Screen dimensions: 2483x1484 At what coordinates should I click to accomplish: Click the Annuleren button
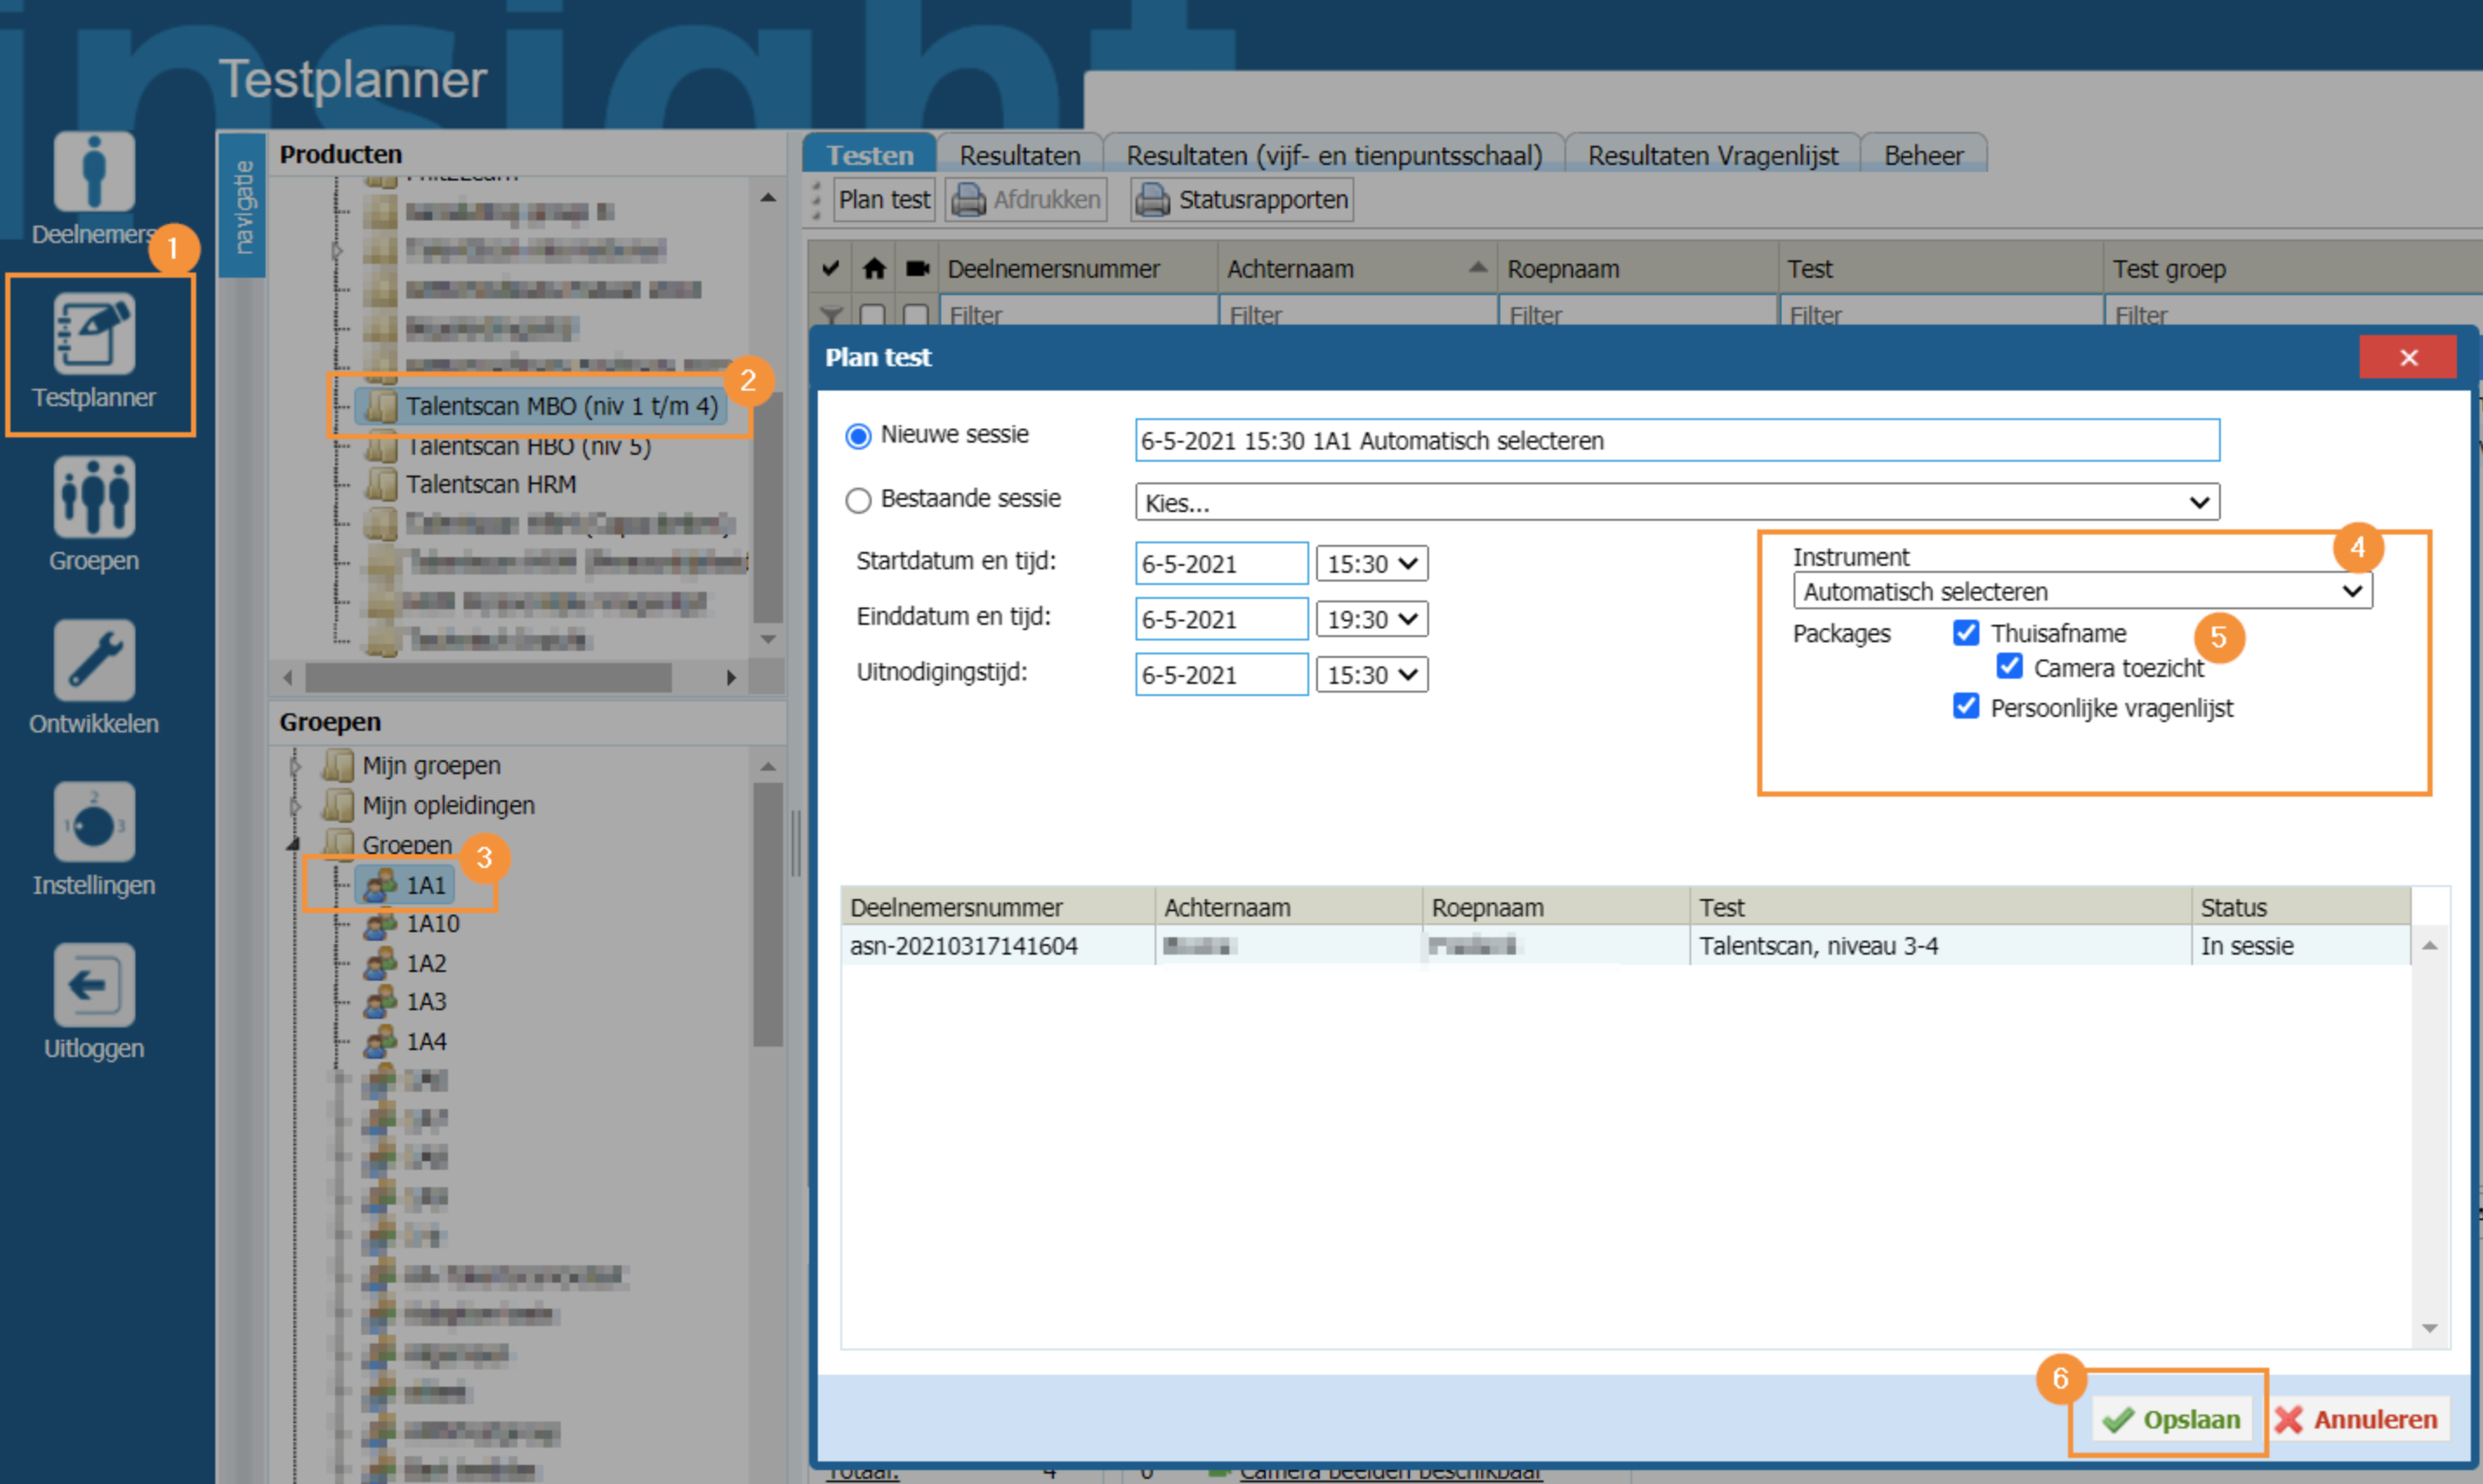click(x=2356, y=1419)
